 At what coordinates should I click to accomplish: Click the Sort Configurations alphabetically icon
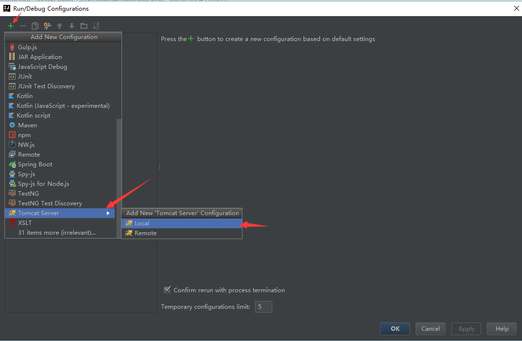point(96,26)
